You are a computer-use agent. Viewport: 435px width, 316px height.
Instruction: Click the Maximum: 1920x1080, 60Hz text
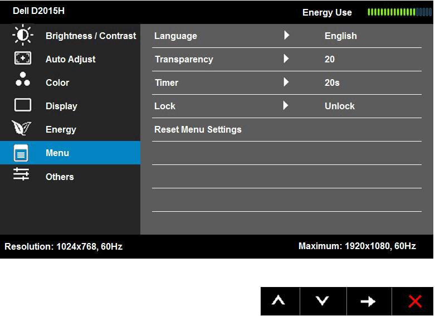[357, 246]
